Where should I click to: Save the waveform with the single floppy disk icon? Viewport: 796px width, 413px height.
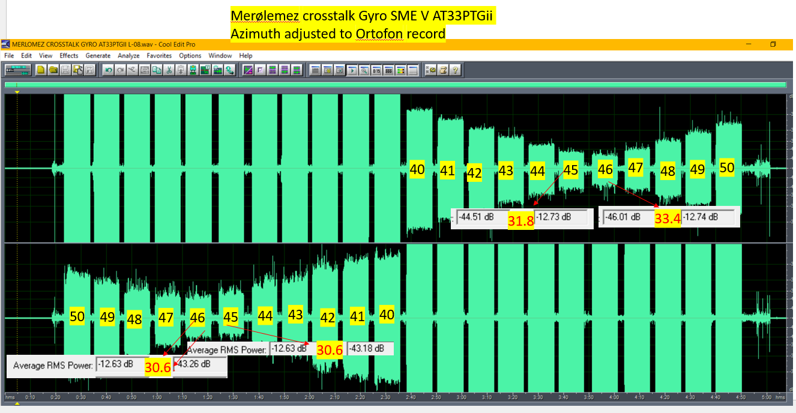(x=65, y=70)
